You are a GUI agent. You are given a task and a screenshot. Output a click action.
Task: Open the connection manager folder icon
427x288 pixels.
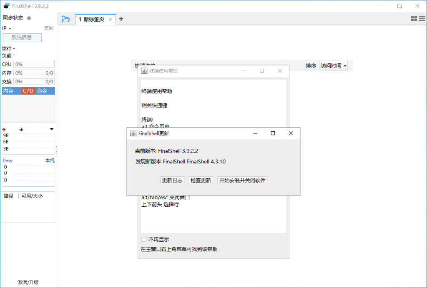pos(66,19)
